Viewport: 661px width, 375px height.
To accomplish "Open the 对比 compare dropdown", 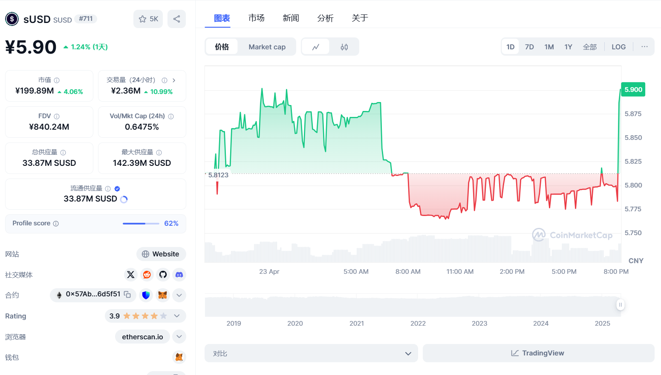I will coord(311,353).
